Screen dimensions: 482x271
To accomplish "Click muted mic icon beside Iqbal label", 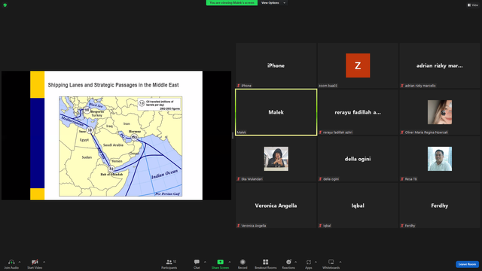I will (x=320, y=226).
